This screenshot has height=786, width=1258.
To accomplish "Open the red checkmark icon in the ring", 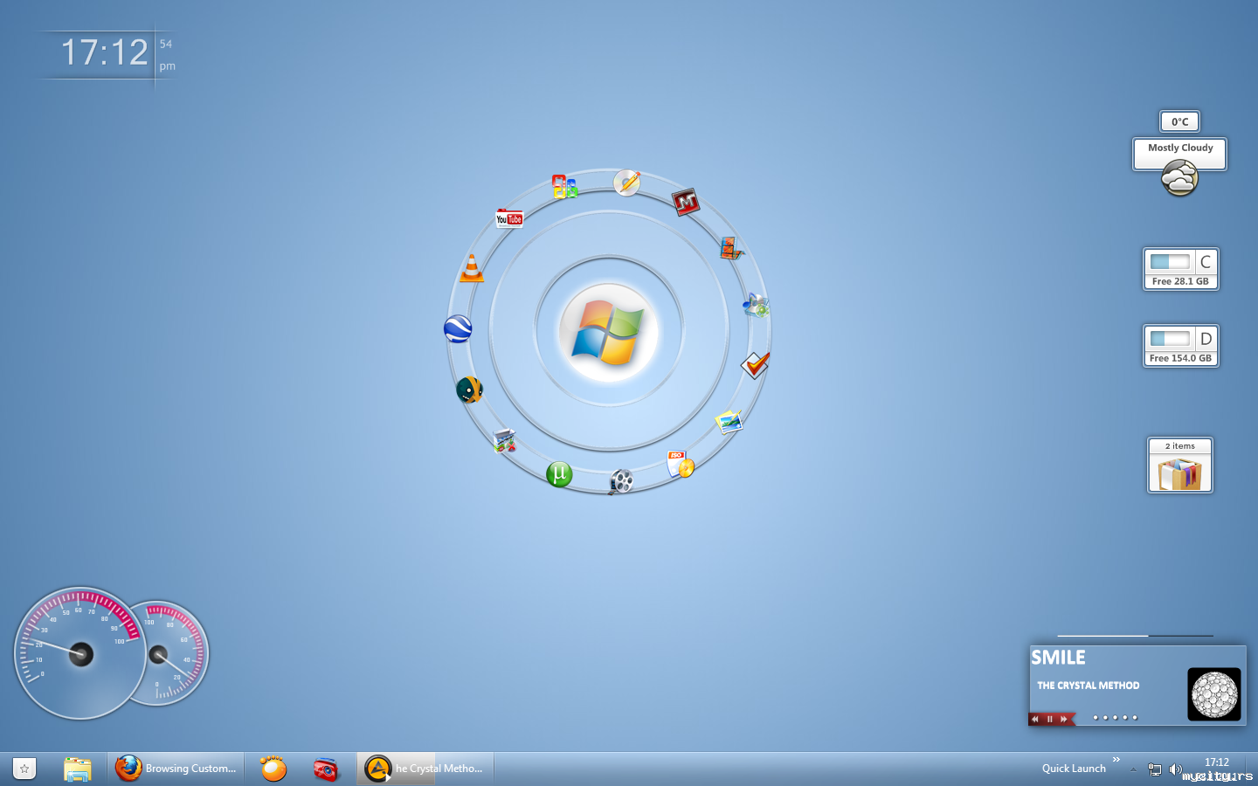I will coord(755,364).
